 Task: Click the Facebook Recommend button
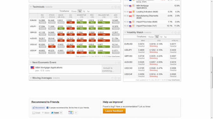click(x=39, y=108)
